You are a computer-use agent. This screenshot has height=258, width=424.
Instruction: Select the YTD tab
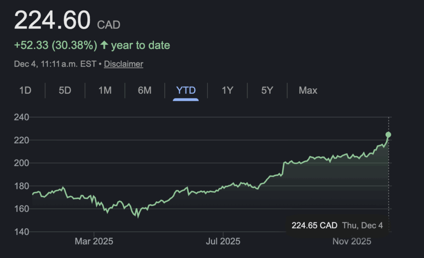pos(186,90)
